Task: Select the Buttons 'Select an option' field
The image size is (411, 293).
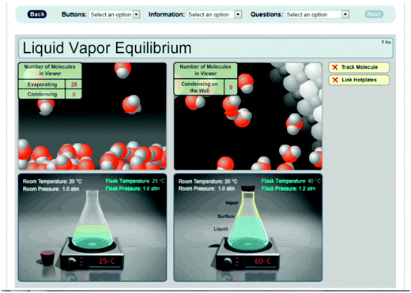Action: coord(115,14)
